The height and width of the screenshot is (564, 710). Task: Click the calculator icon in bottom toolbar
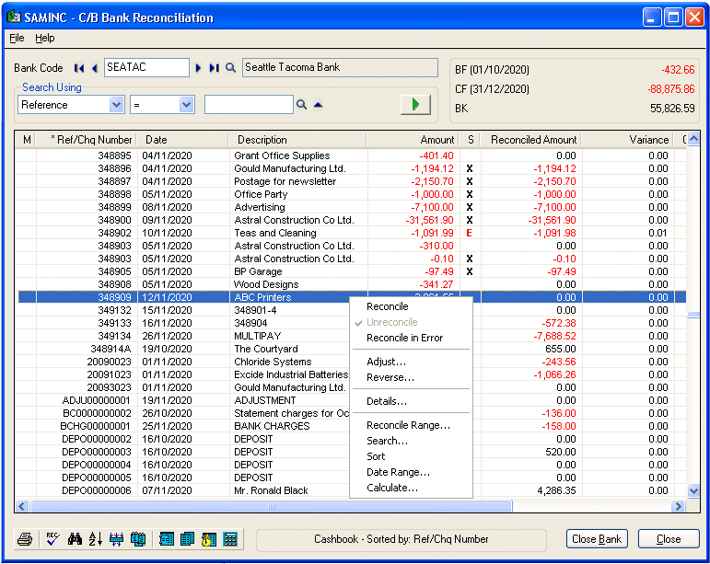(x=230, y=539)
